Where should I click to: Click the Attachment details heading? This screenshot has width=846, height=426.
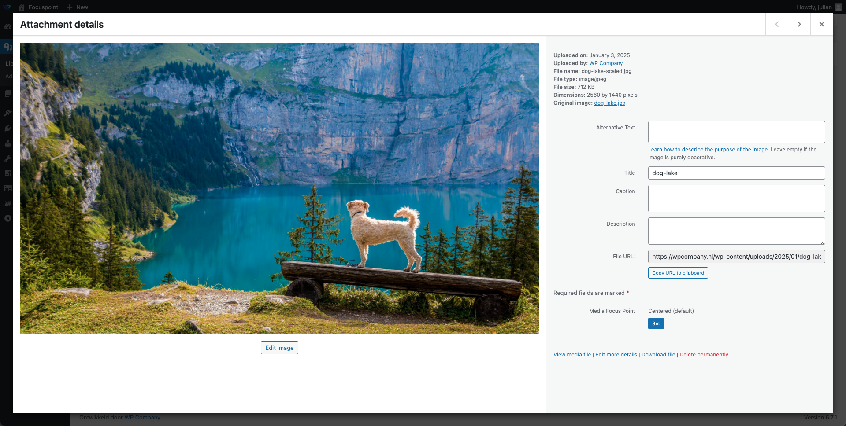click(x=62, y=25)
